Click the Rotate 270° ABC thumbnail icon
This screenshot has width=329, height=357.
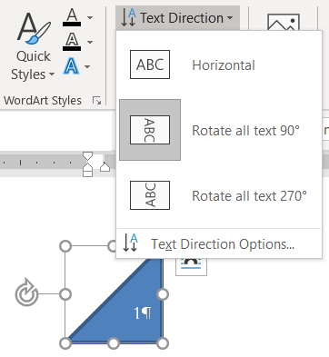pos(150,195)
